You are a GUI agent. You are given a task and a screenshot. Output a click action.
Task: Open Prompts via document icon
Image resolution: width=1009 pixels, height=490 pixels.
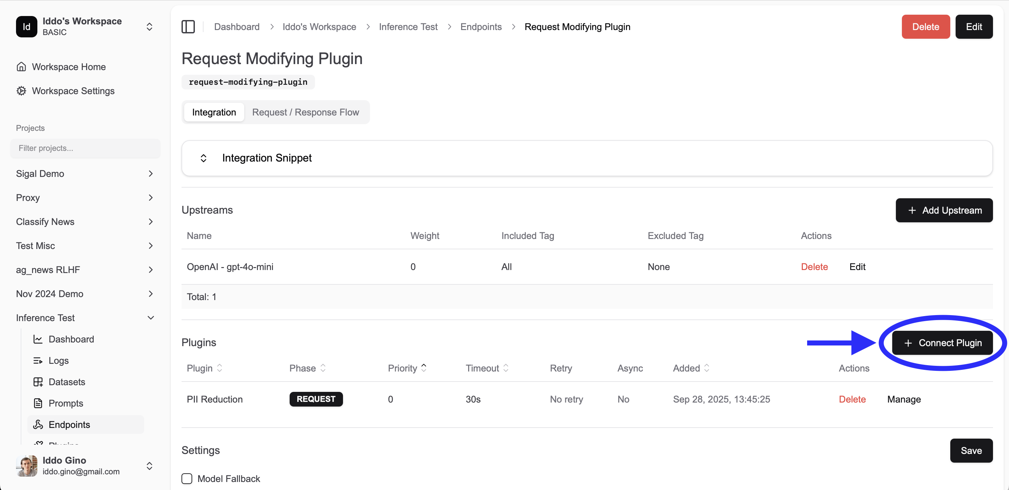[38, 403]
